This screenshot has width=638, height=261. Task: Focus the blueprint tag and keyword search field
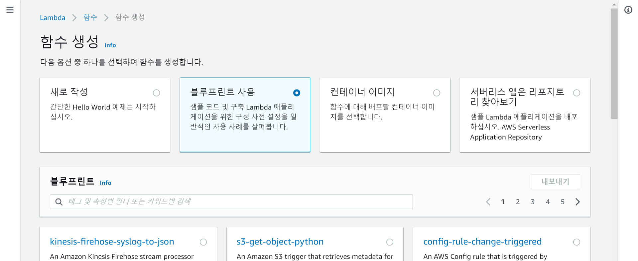231,202
